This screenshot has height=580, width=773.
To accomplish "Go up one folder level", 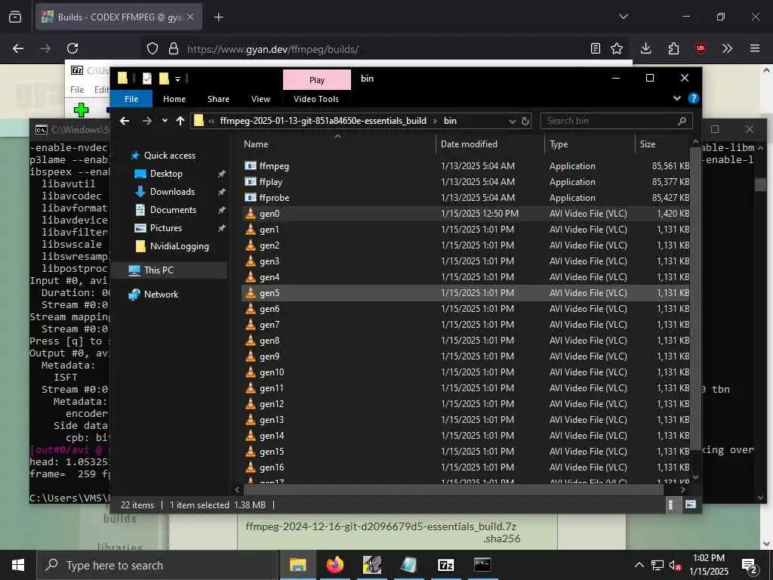I will coord(180,121).
